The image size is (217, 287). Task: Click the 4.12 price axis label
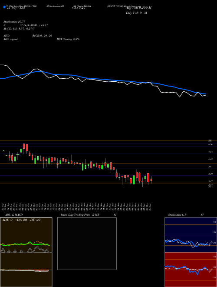click(210, 159)
